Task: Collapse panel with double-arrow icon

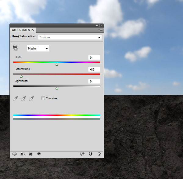Action: pyautogui.click(x=97, y=25)
